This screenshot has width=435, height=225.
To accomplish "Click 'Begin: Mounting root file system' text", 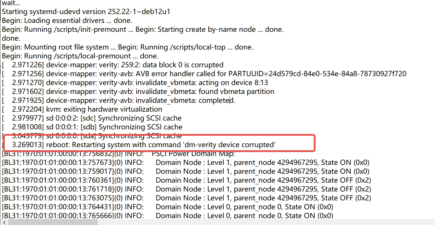I will pyautogui.click(x=55, y=47).
